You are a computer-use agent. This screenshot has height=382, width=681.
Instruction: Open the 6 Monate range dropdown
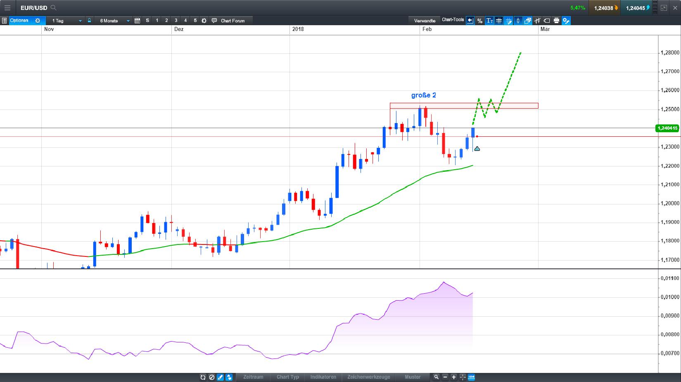[x=114, y=20]
